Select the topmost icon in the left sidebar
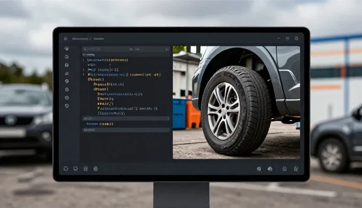The width and height of the screenshot is (362, 208). coord(67,49)
